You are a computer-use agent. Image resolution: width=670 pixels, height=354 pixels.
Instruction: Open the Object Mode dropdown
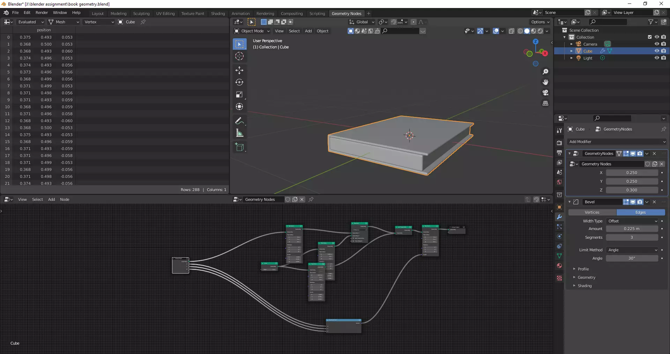click(252, 31)
